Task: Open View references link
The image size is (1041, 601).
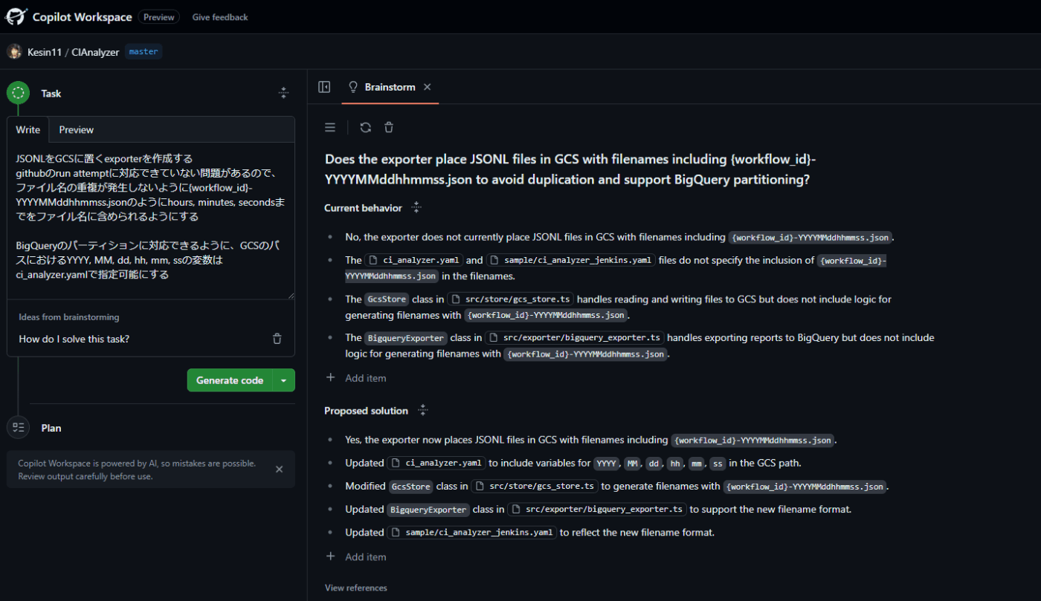Action: (356, 588)
